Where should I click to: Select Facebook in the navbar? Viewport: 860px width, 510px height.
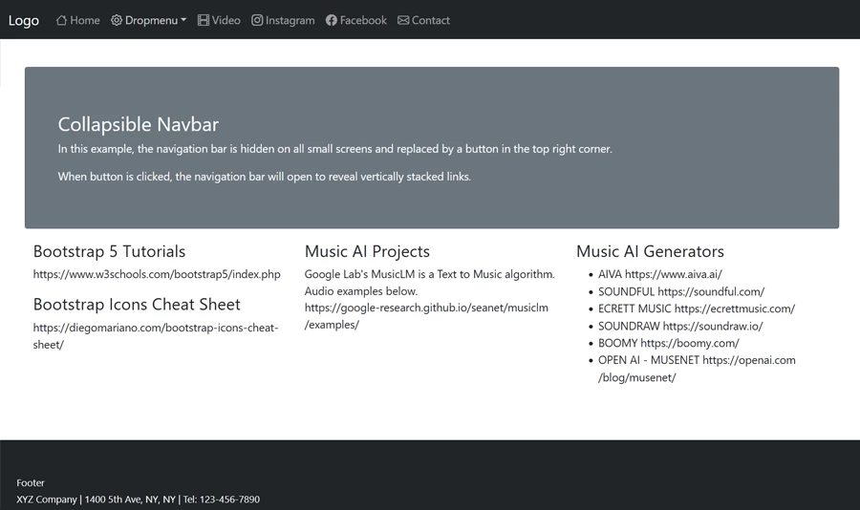pos(356,20)
